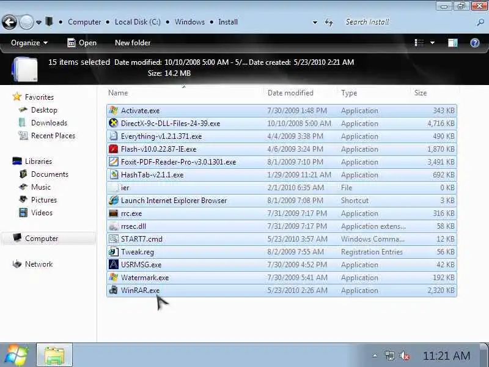Select the START7.cmd file icon
Image resolution: width=489 pixels, height=367 pixels.
click(114, 239)
